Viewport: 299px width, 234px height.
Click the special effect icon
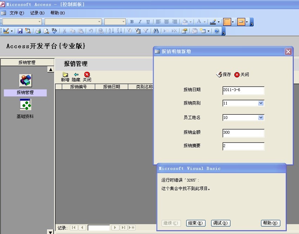241,22
